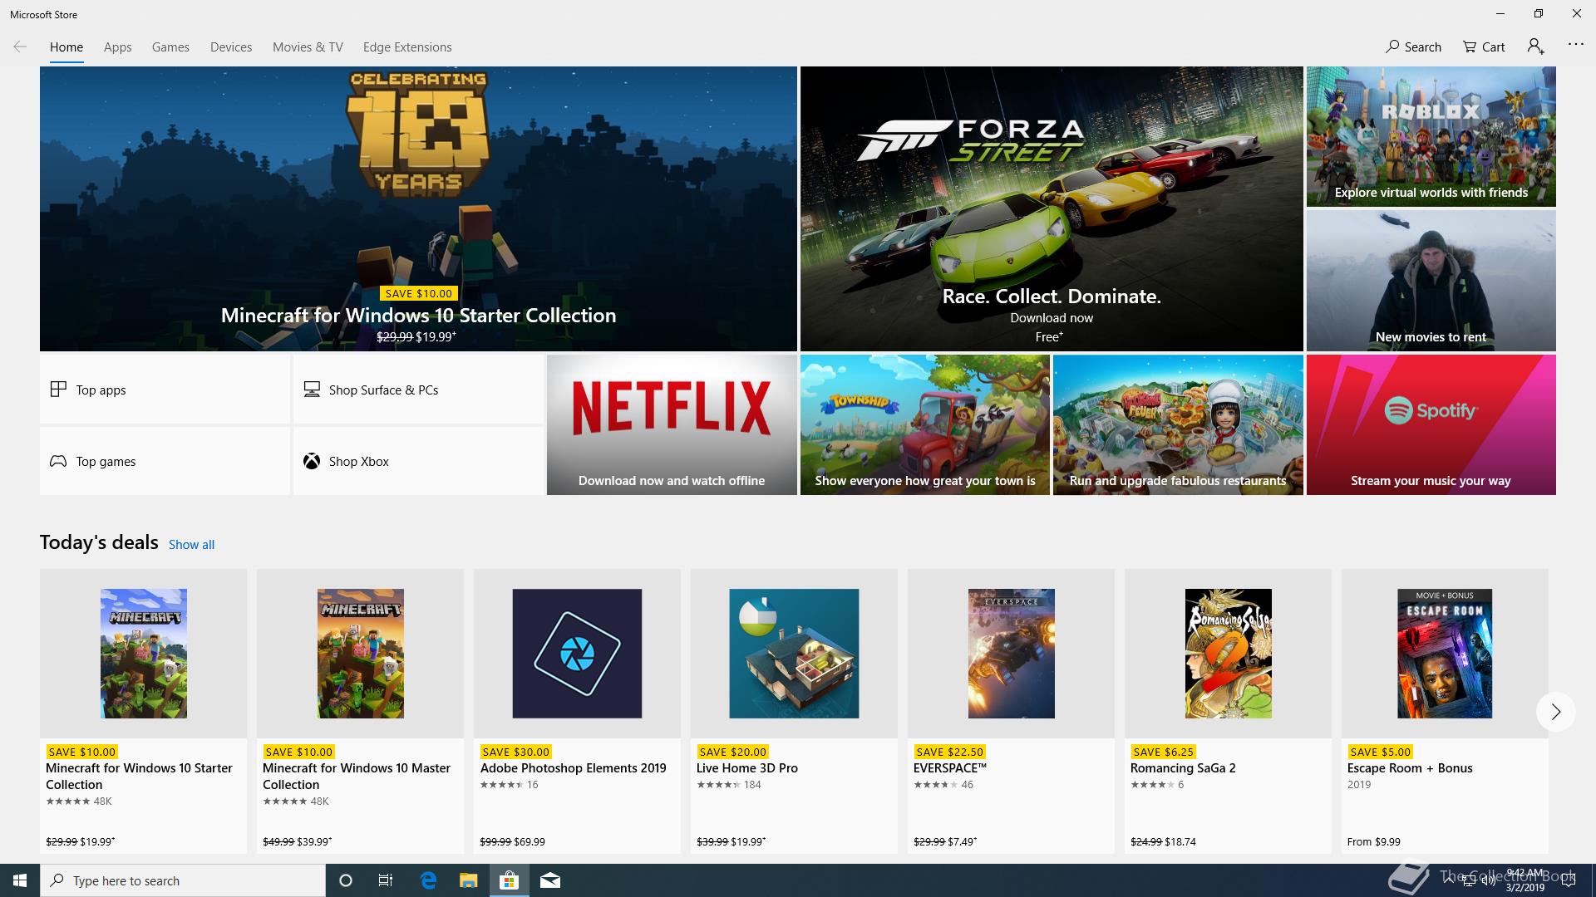Viewport: 1596px width, 897px height.
Task: Click Show all next to Today's deals
Action: (x=191, y=545)
